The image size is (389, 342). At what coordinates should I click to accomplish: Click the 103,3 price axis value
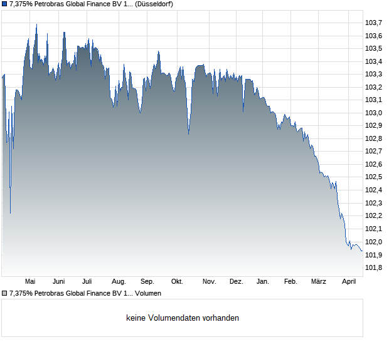373,75
